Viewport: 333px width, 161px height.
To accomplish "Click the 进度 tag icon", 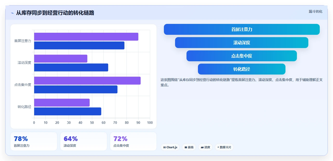I will [202, 147].
